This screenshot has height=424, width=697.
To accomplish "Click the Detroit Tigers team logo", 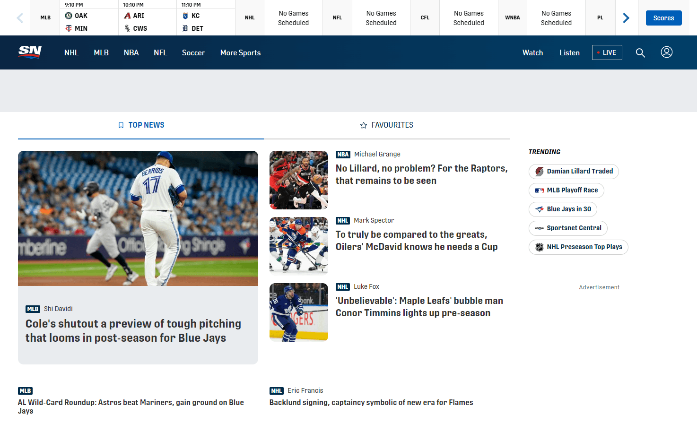I will [185, 28].
